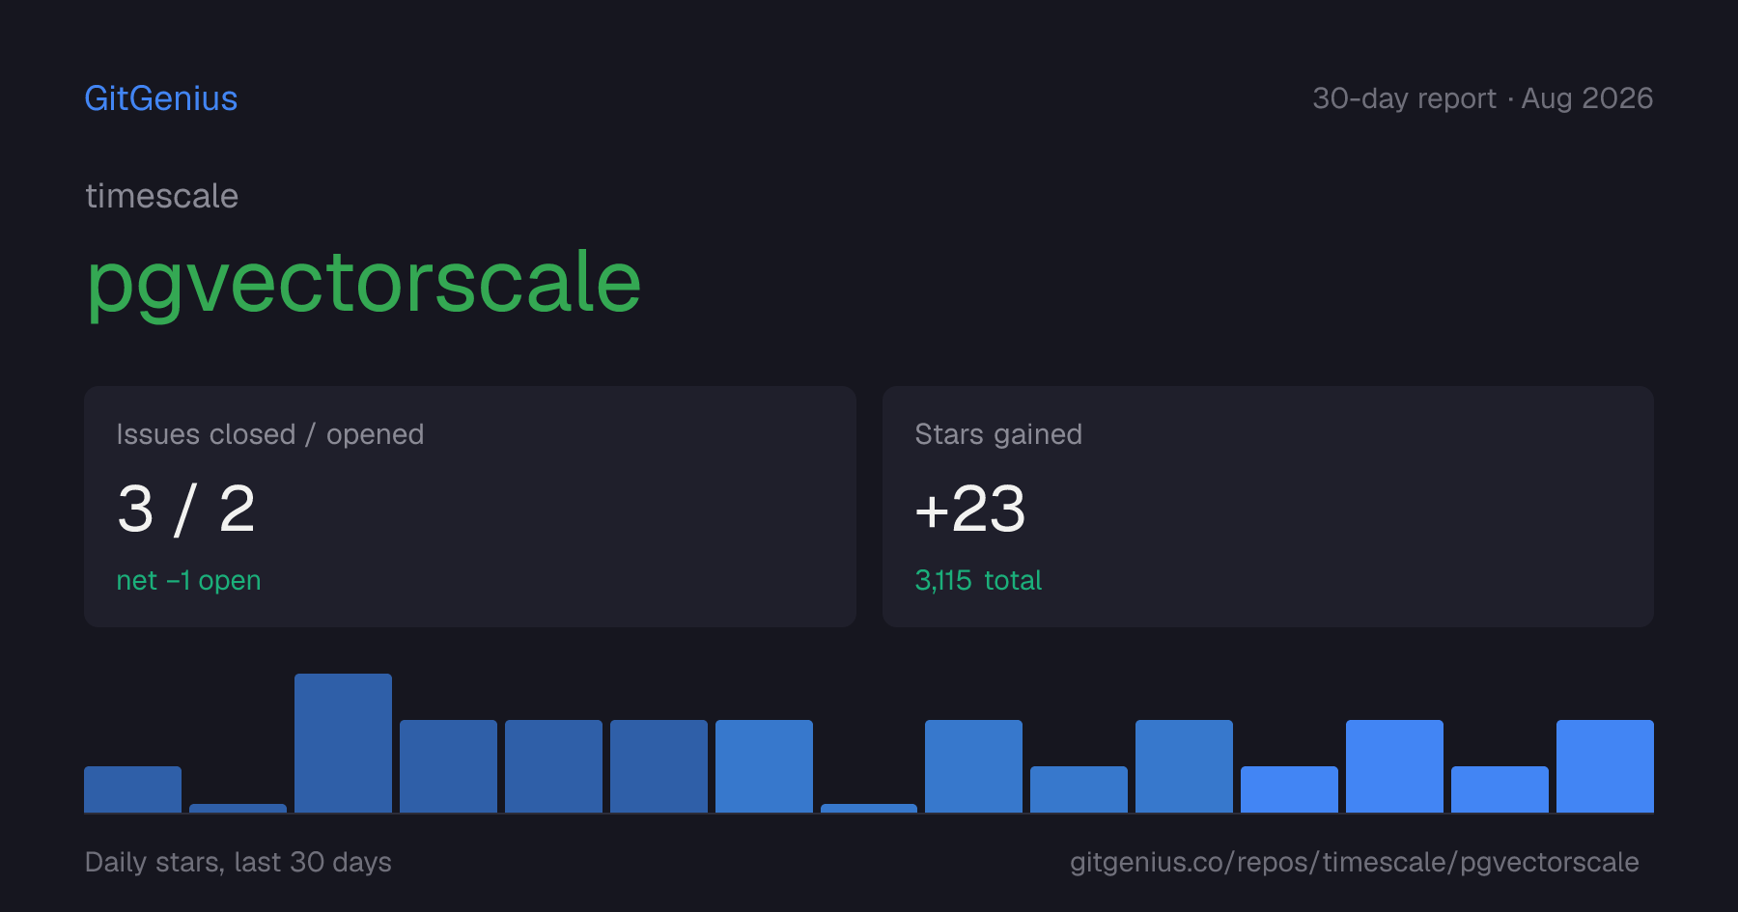This screenshot has width=1738, height=912.
Task: Open the Stars gained card
Action: click(x=1268, y=507)
